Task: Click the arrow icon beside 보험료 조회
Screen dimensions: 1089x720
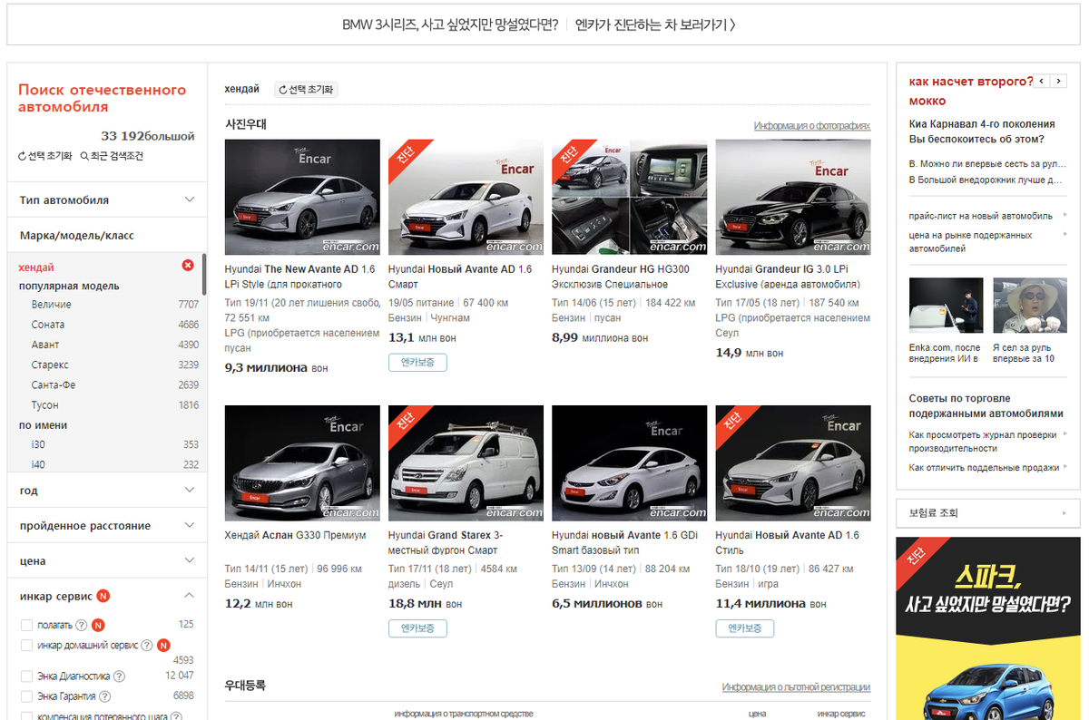Action: (x=1065, y=513)
